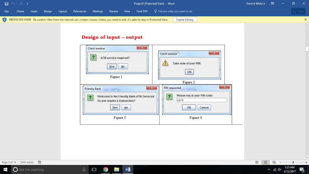This screenshot has width=309, height=174.
Task: Adjust the zoom slider in the status bar
Action: pos(294,162)
